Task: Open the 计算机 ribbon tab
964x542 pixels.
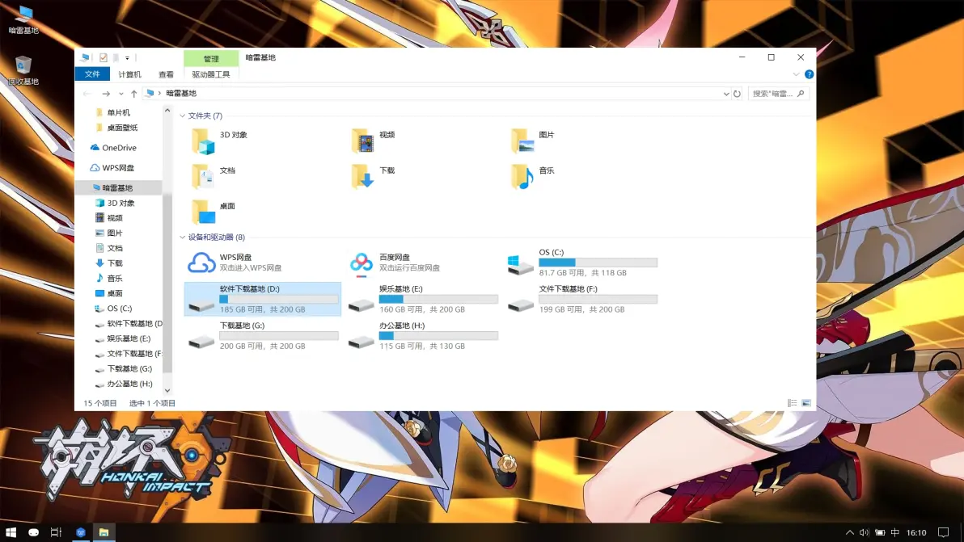Action: 129,74
